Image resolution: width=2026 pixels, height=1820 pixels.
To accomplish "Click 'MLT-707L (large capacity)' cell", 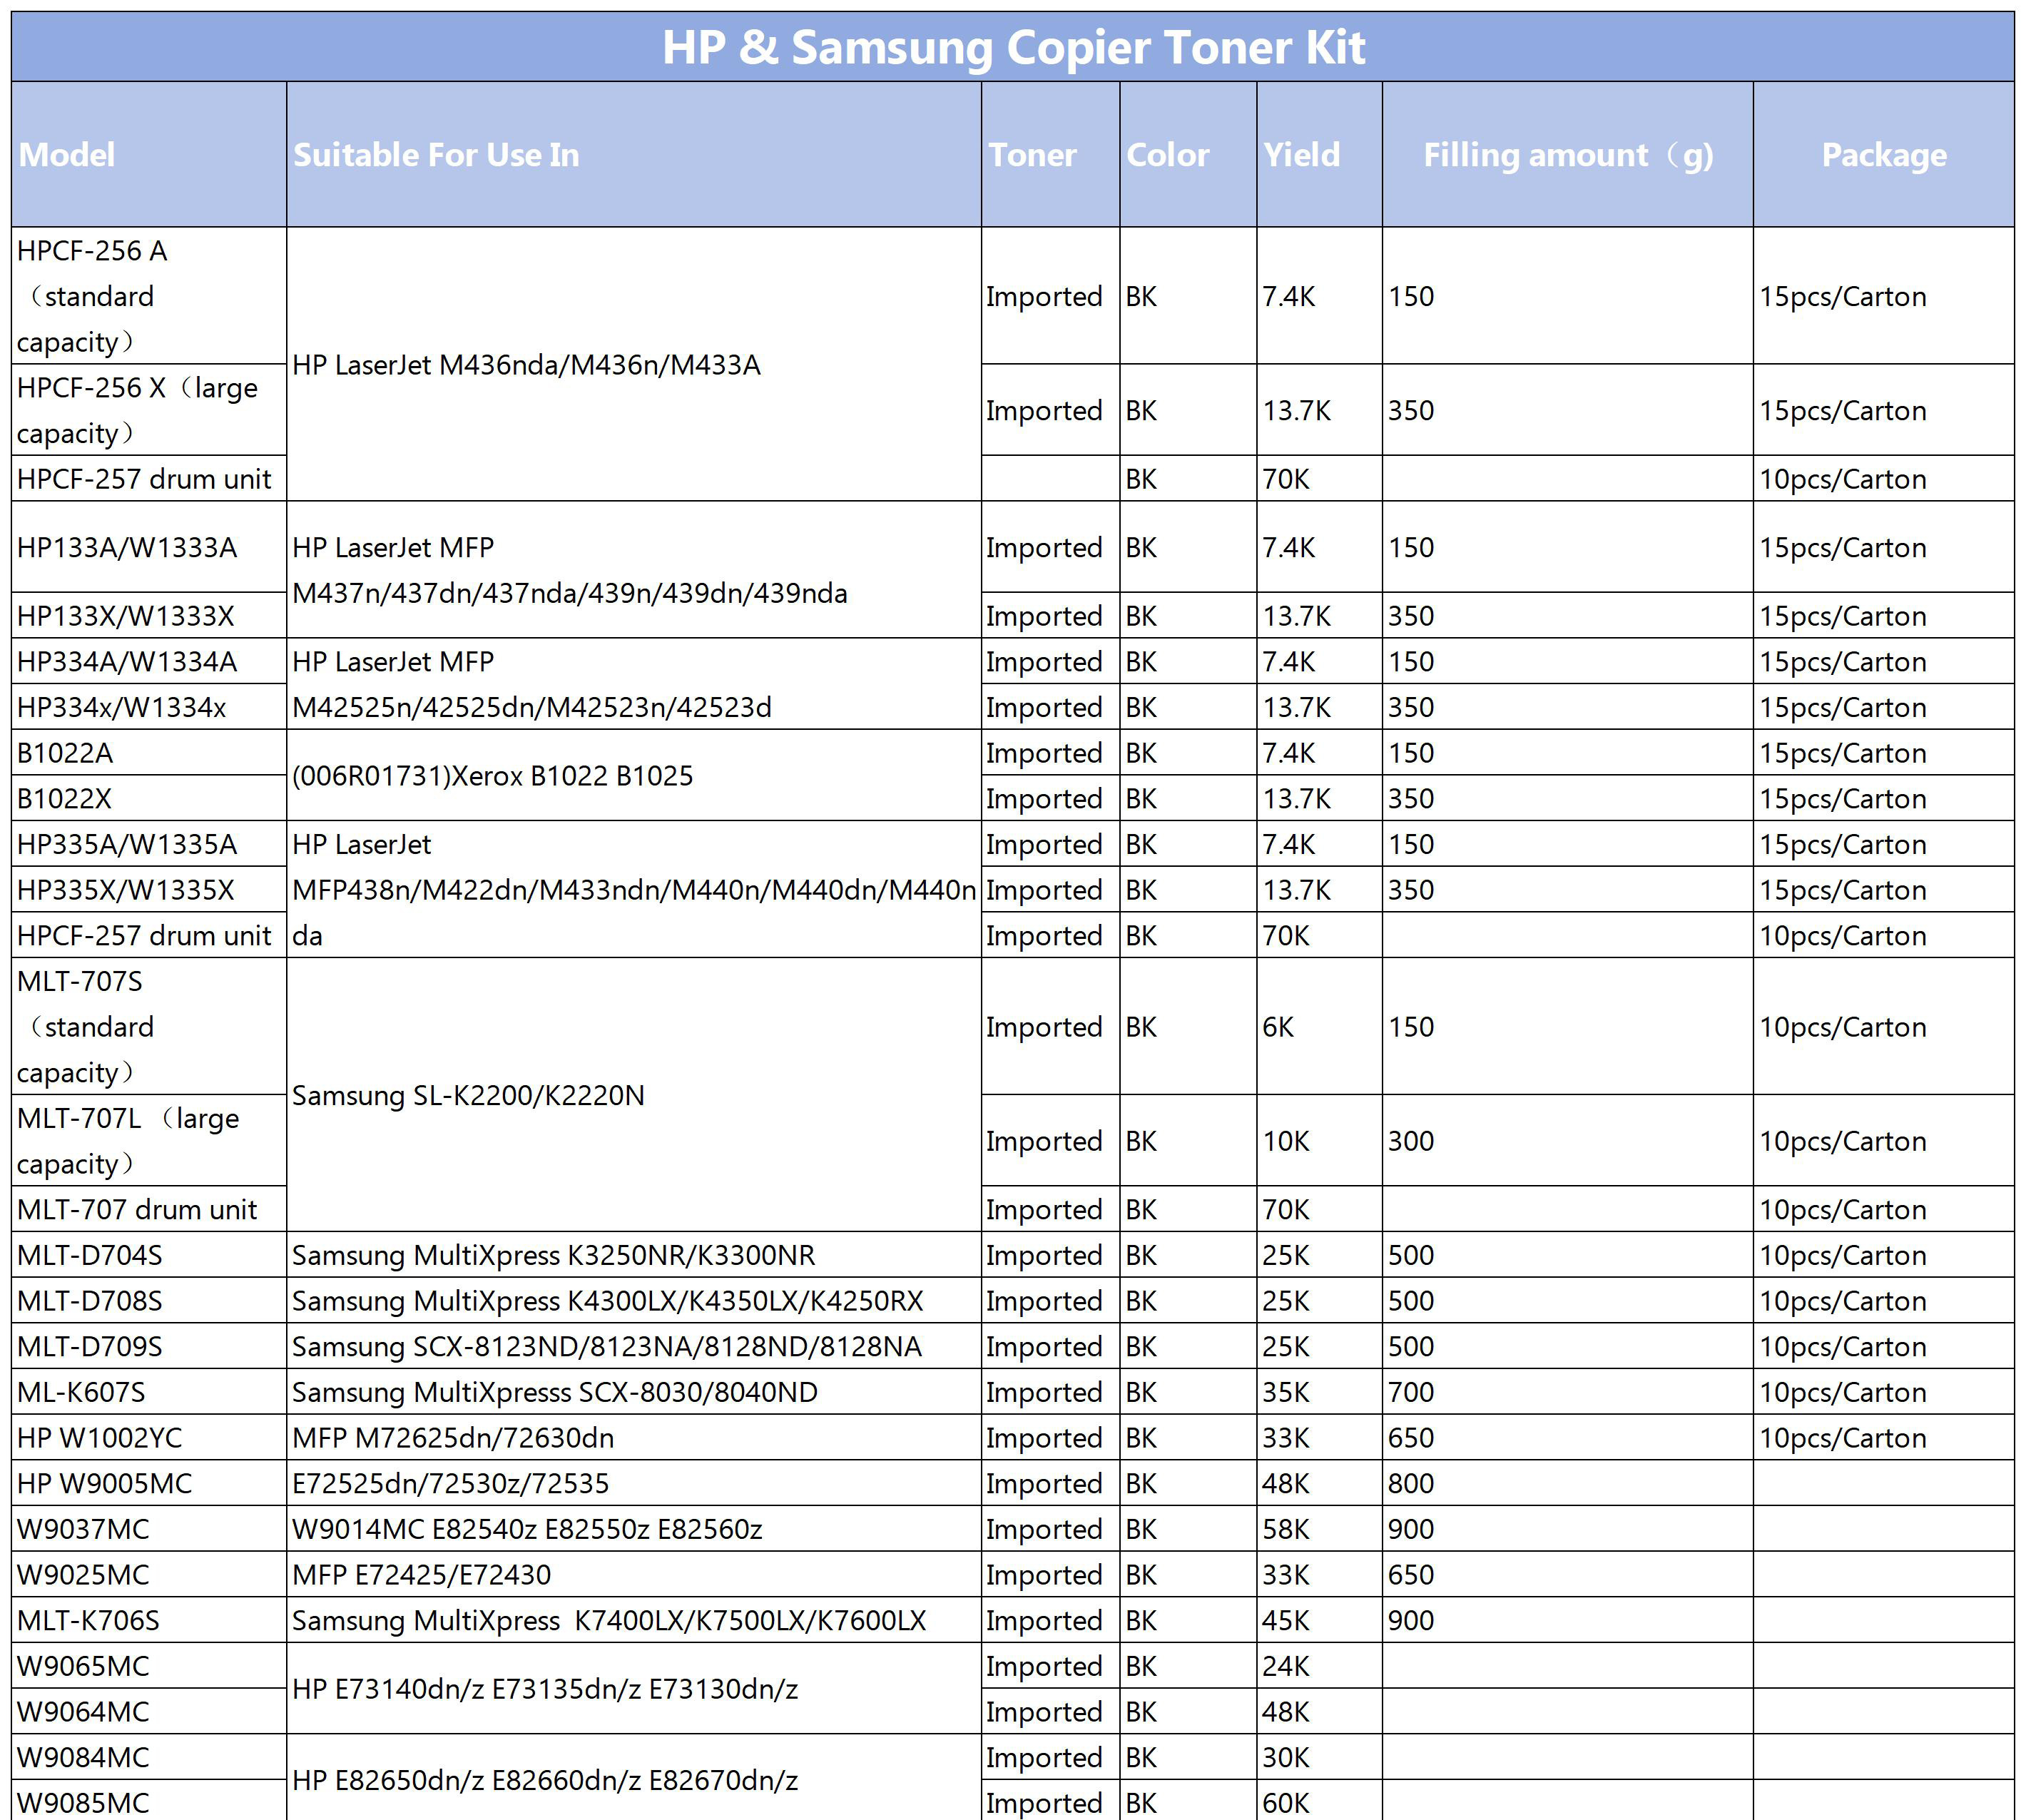I will click(149, 1141).
